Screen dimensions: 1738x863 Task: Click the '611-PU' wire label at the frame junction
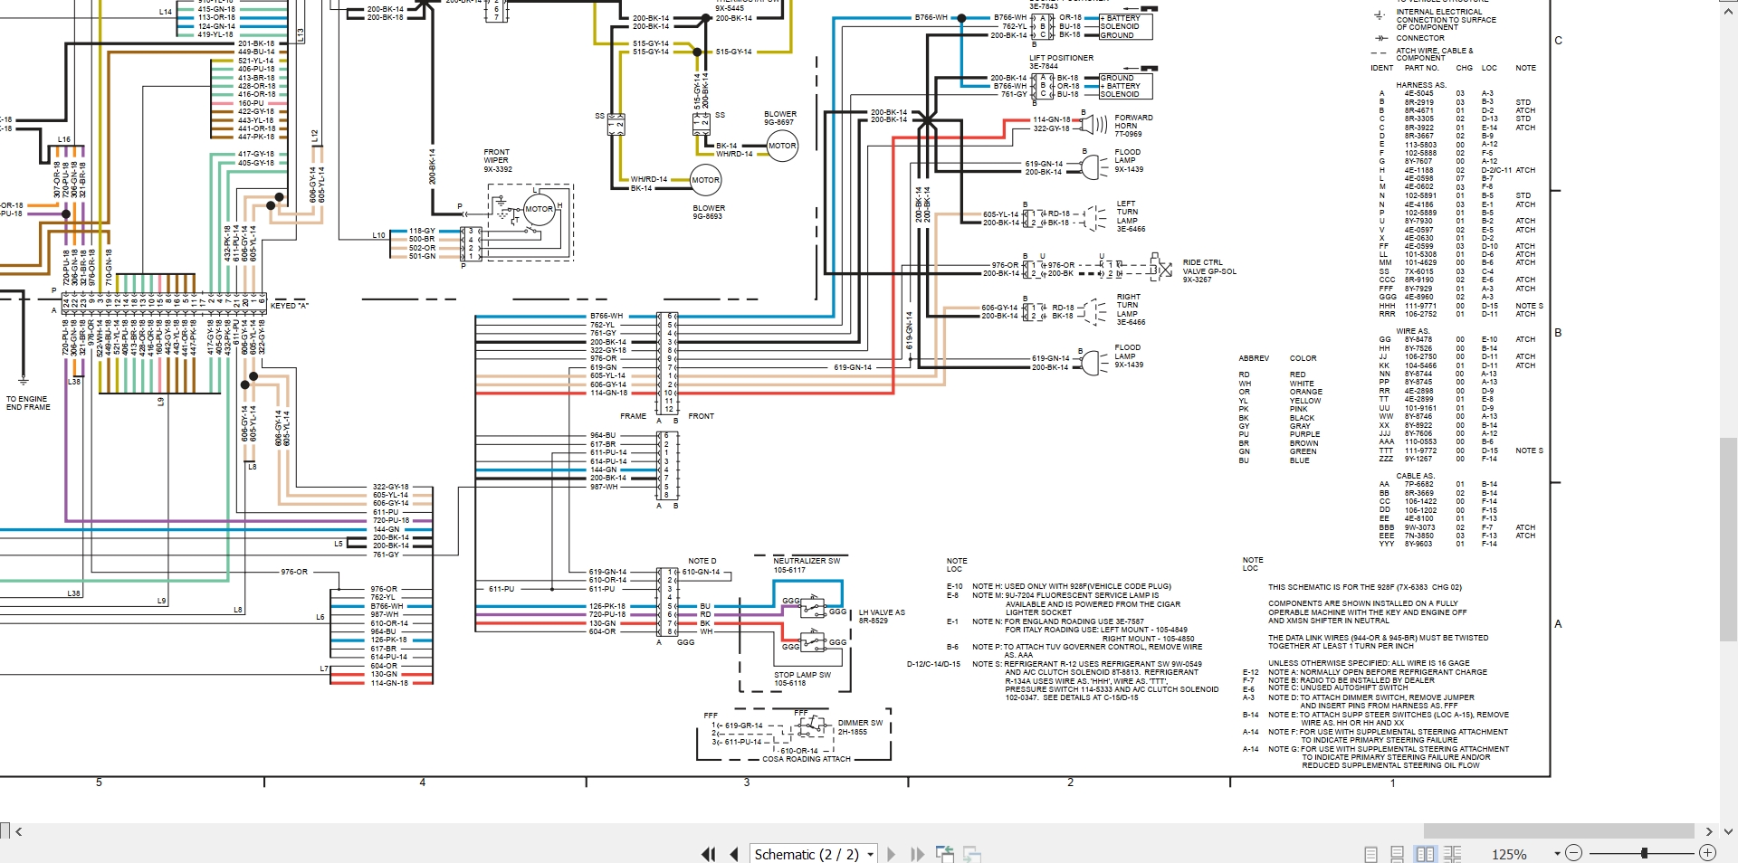[x=501, y=589]
